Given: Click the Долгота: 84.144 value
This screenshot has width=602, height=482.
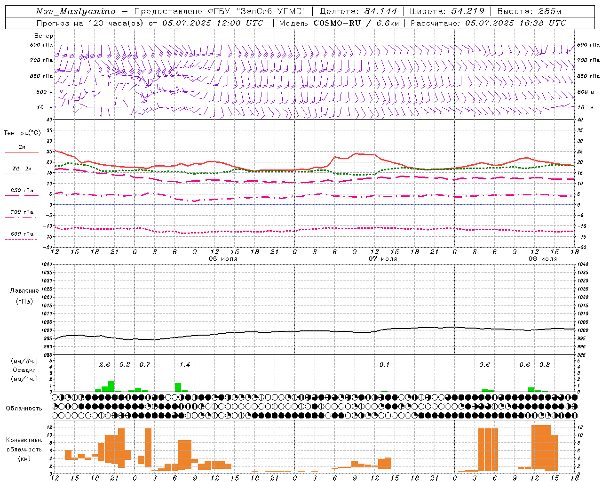Looking at the screenshot, I should coord(358,11).
